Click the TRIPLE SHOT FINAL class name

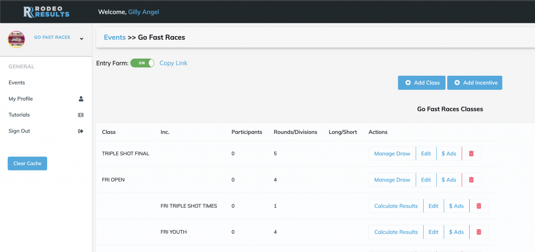pos(125,154)
